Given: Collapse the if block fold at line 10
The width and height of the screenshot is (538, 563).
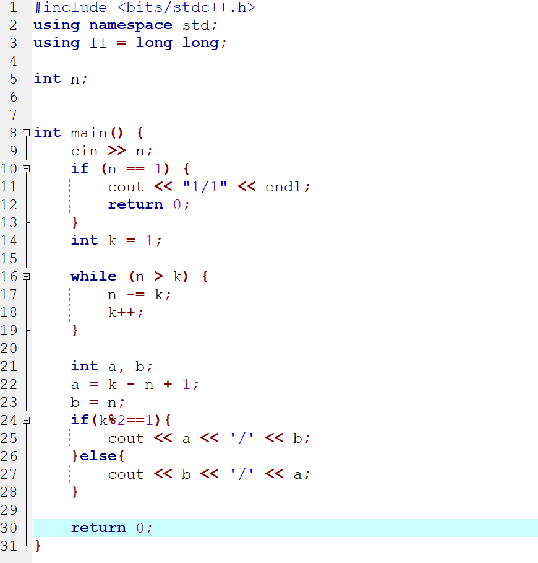Looking at the screenshot, I should [x=26, y=168].
